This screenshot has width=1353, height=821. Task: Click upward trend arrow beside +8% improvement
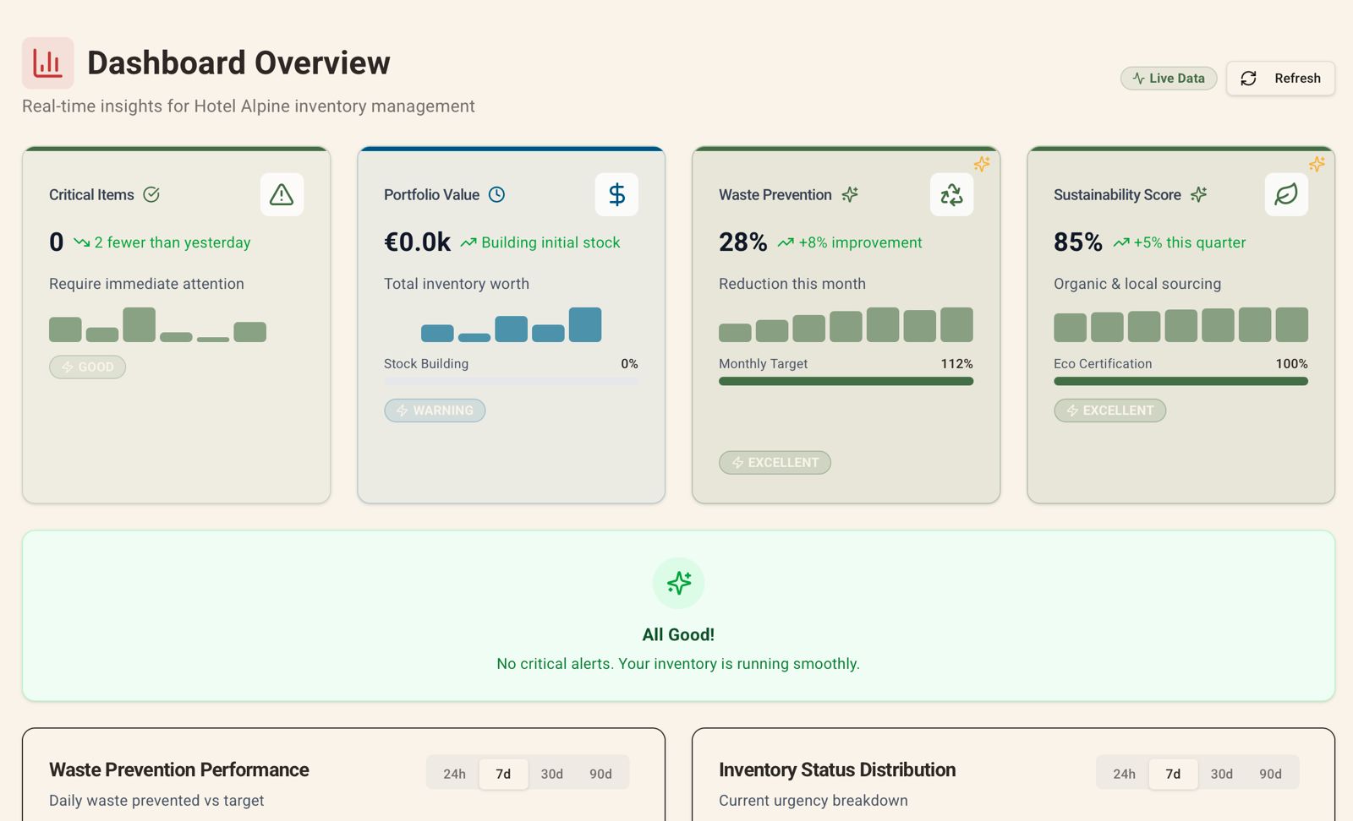click(786, 242)
